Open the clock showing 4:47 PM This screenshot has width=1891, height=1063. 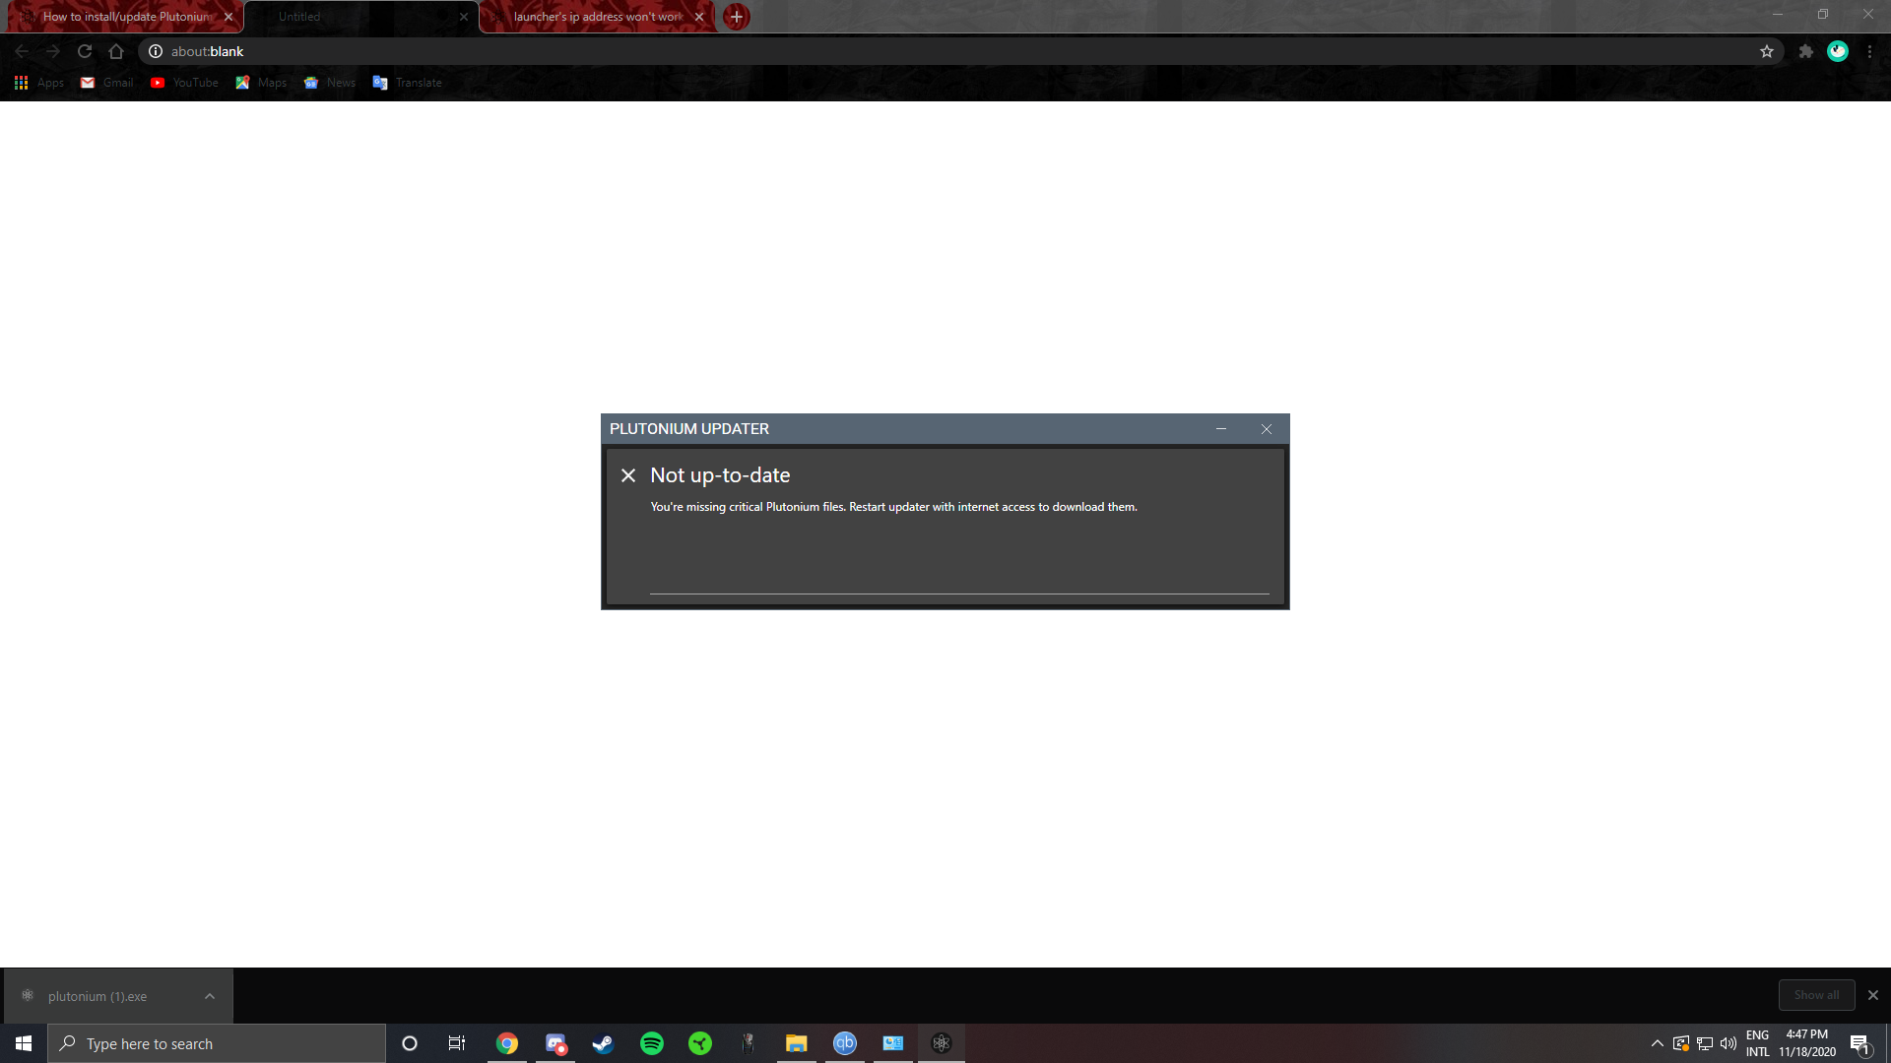[x=1807, y=1043]
